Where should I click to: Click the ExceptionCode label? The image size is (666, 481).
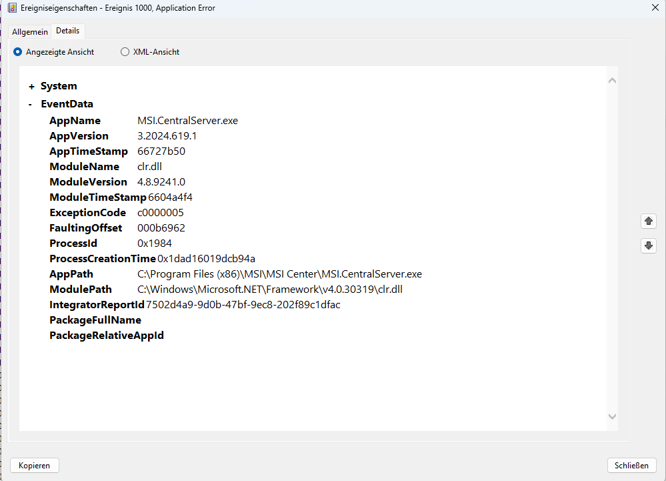click(87, 212)
